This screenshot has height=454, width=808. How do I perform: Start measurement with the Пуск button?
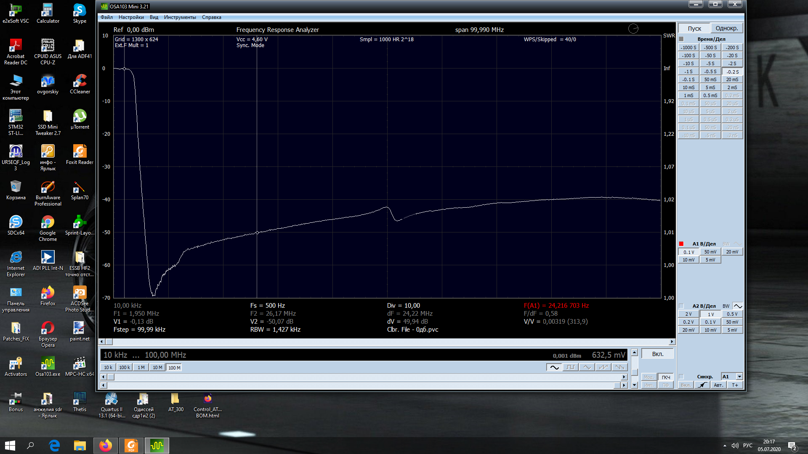[x=694, y=29]
